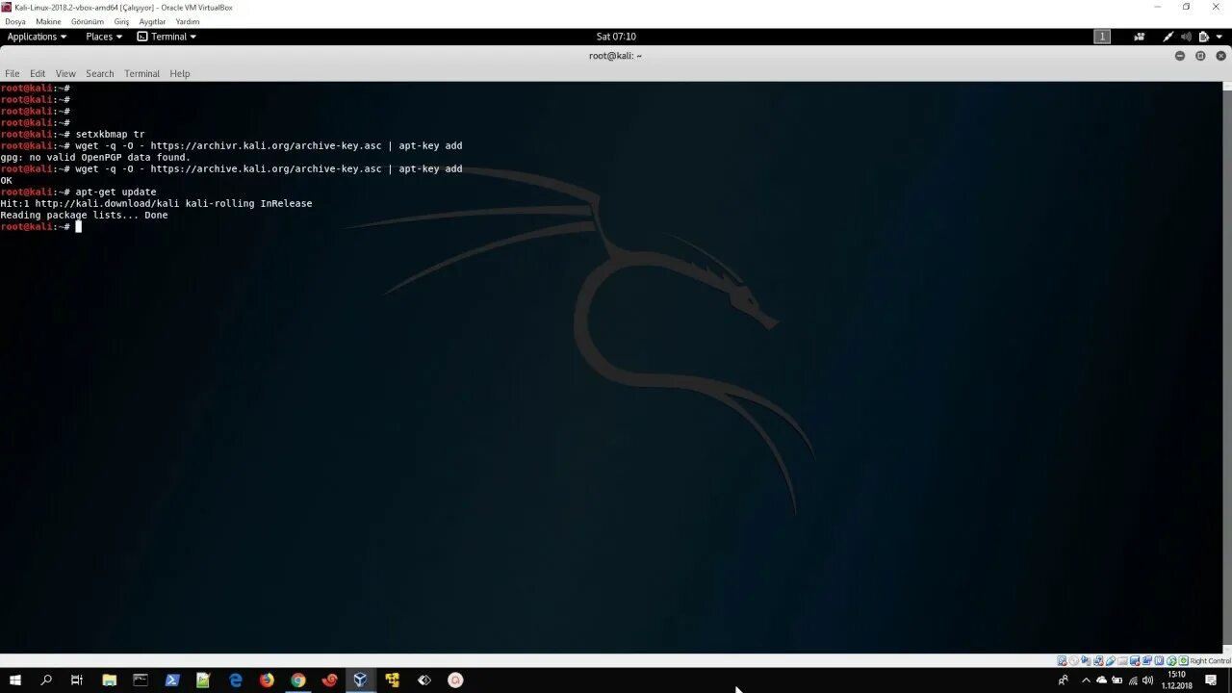Screen dimensions: 1232x693
Task: Click the 'apt-get update' command text
Action: coord(116,192)
